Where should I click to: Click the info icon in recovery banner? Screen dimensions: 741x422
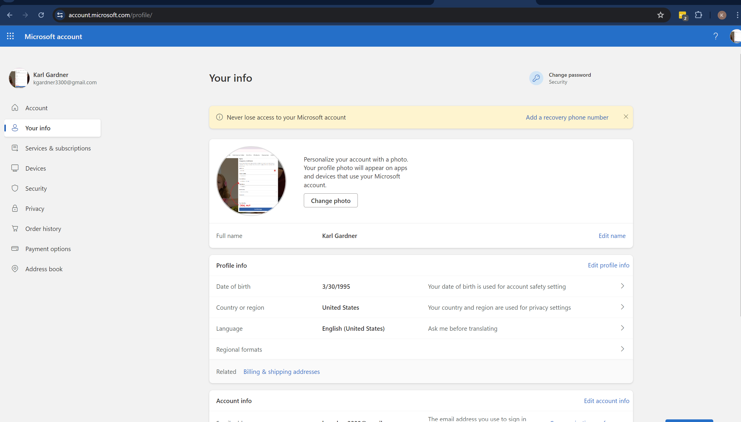219,117
